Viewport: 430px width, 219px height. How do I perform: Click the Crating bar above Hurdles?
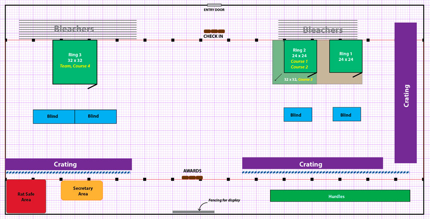click(x=312, y=163)
